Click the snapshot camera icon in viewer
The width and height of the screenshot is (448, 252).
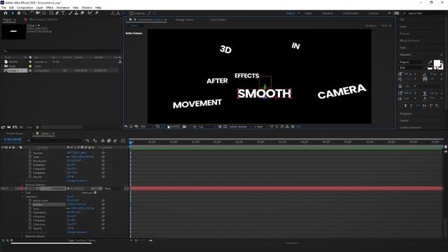tap(184, 127)
